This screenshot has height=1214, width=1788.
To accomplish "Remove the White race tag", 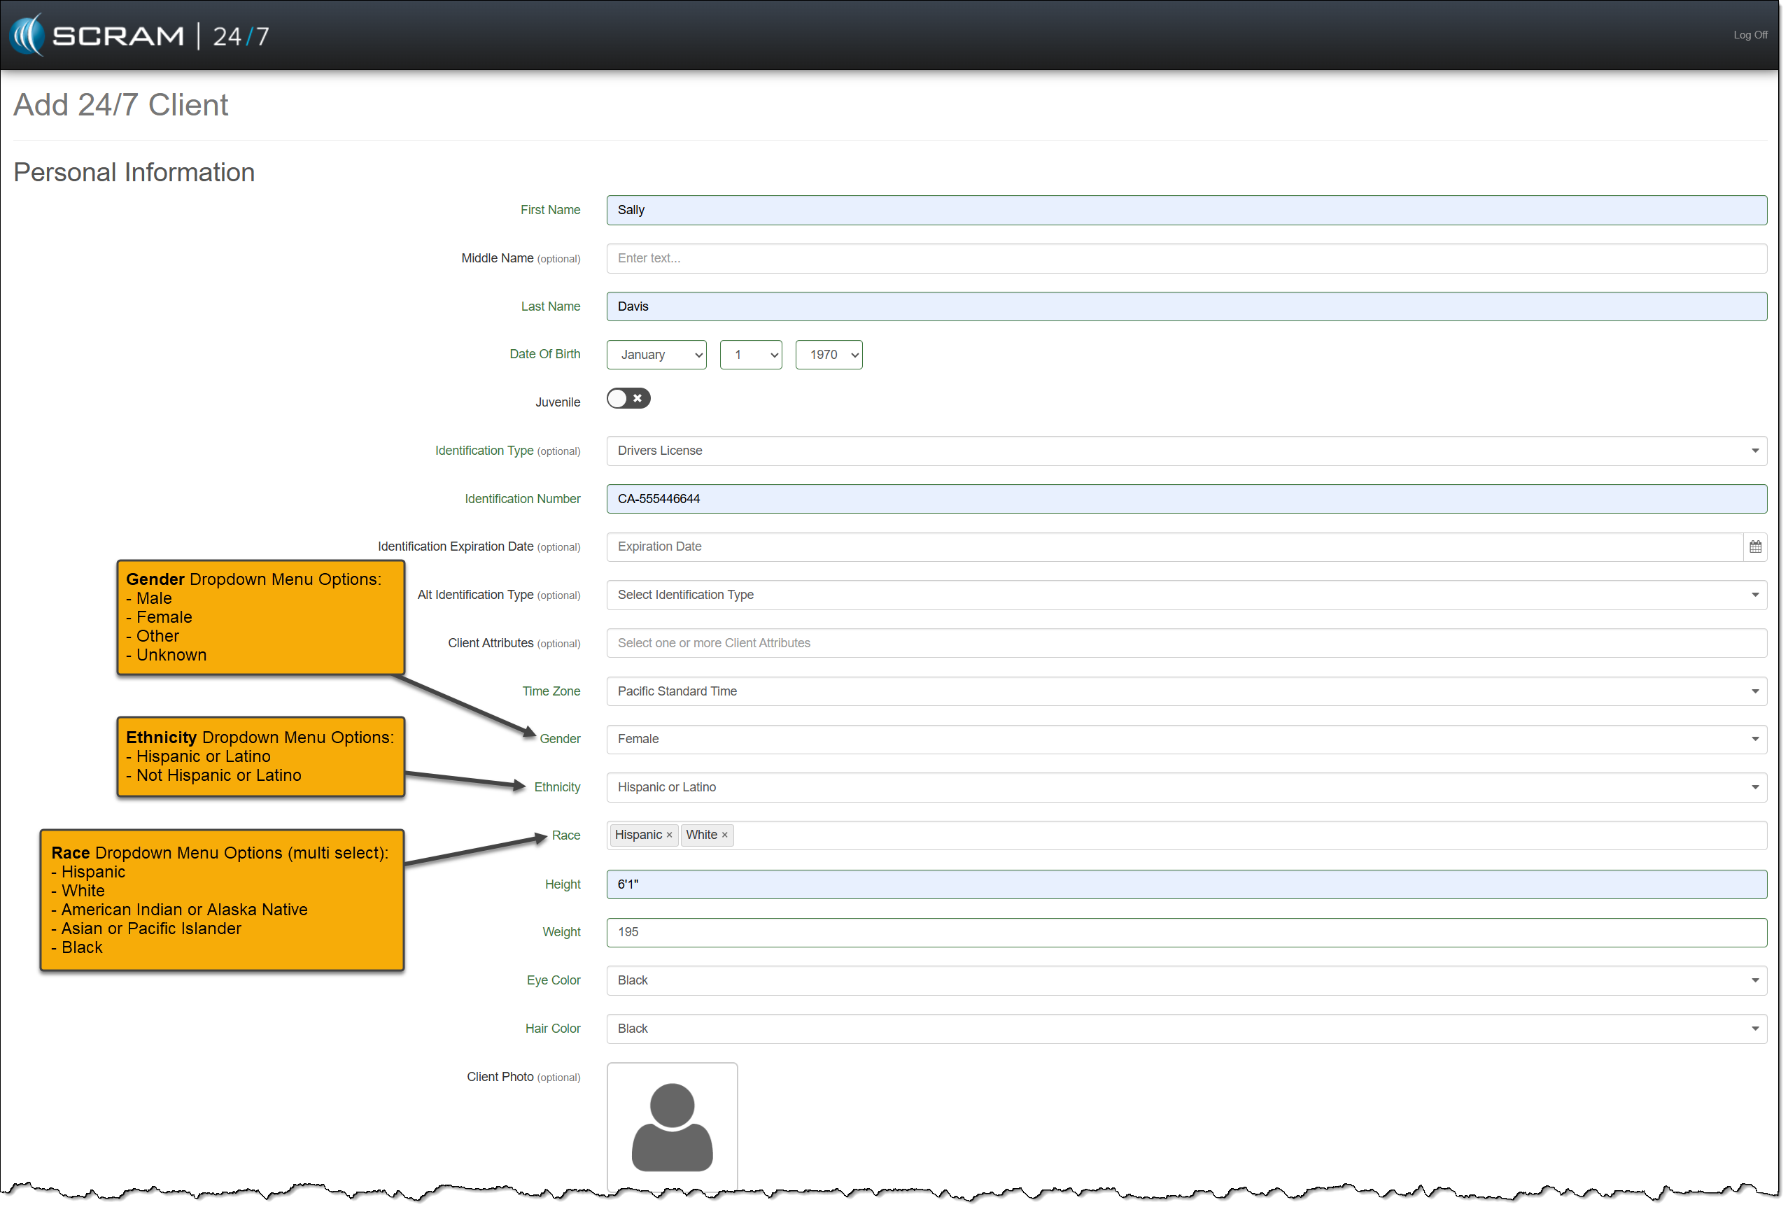I will [x=725, y=835].
